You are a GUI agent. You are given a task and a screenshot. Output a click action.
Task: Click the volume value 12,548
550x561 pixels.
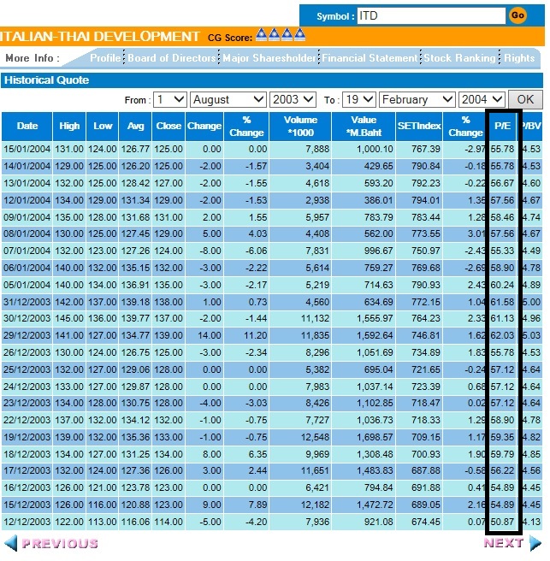point(315,437)
